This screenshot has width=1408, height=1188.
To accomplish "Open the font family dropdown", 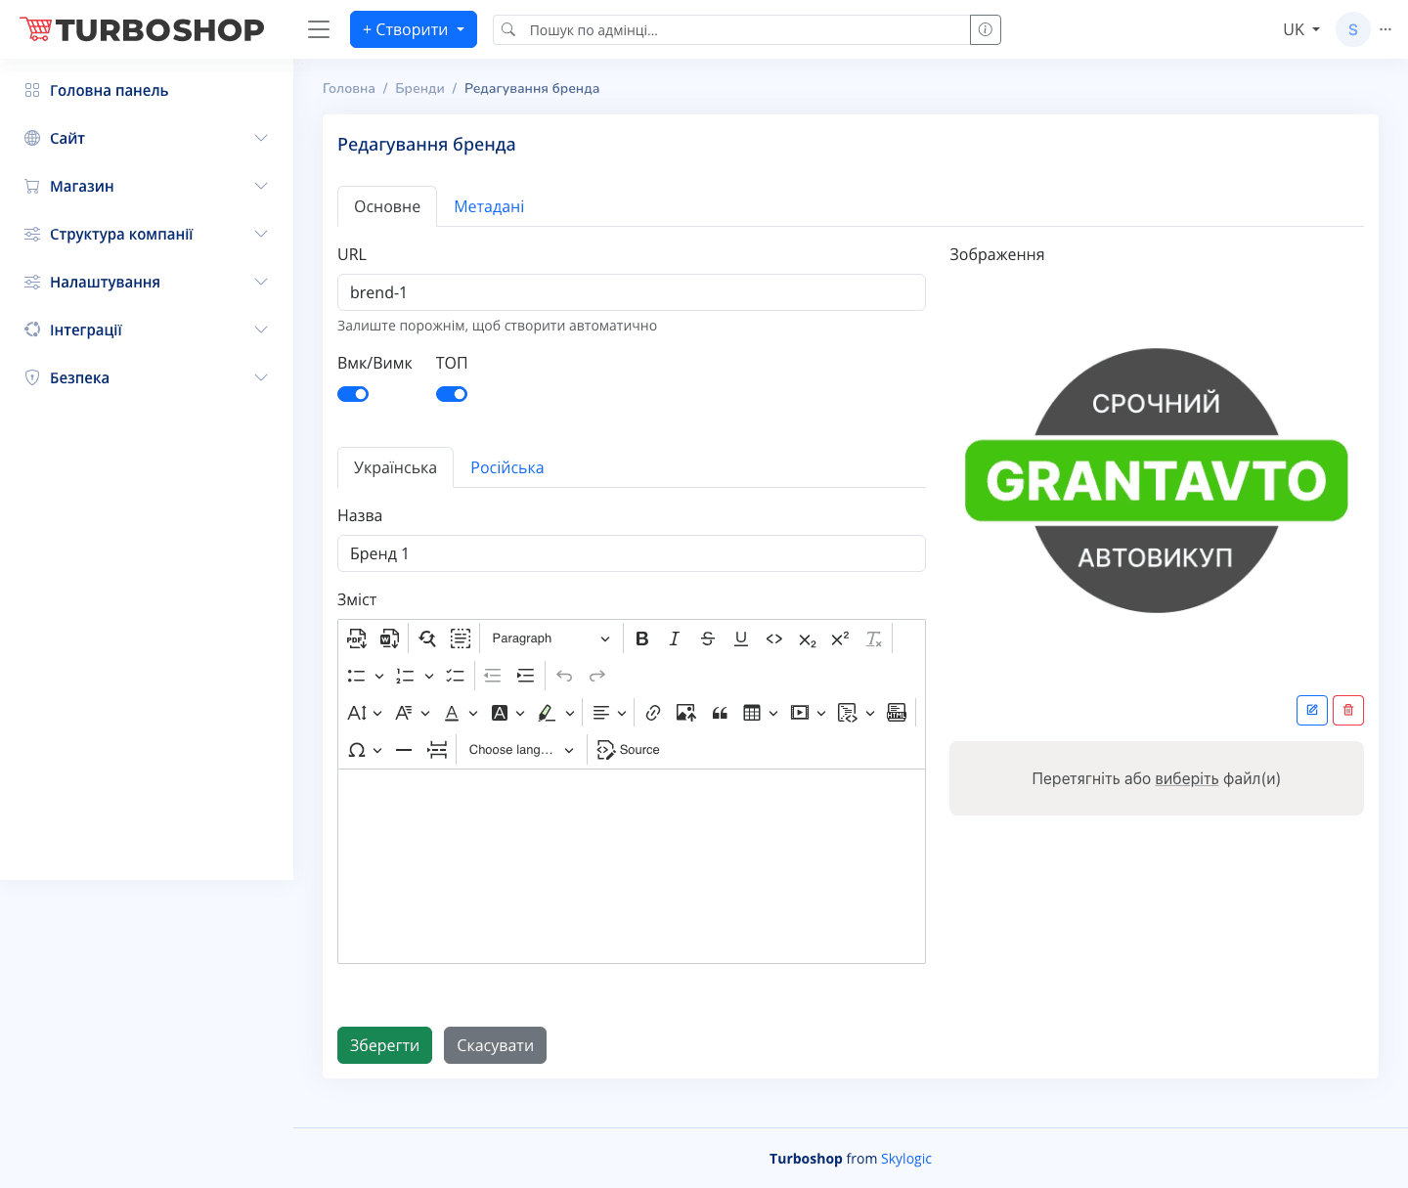I will [413, 713].
